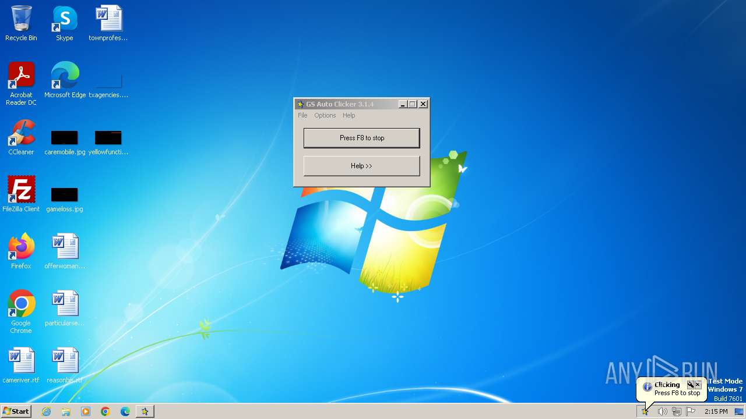746x419 pixels.
Task: Close the Clicking notification balloon
Action: point(698,385)
